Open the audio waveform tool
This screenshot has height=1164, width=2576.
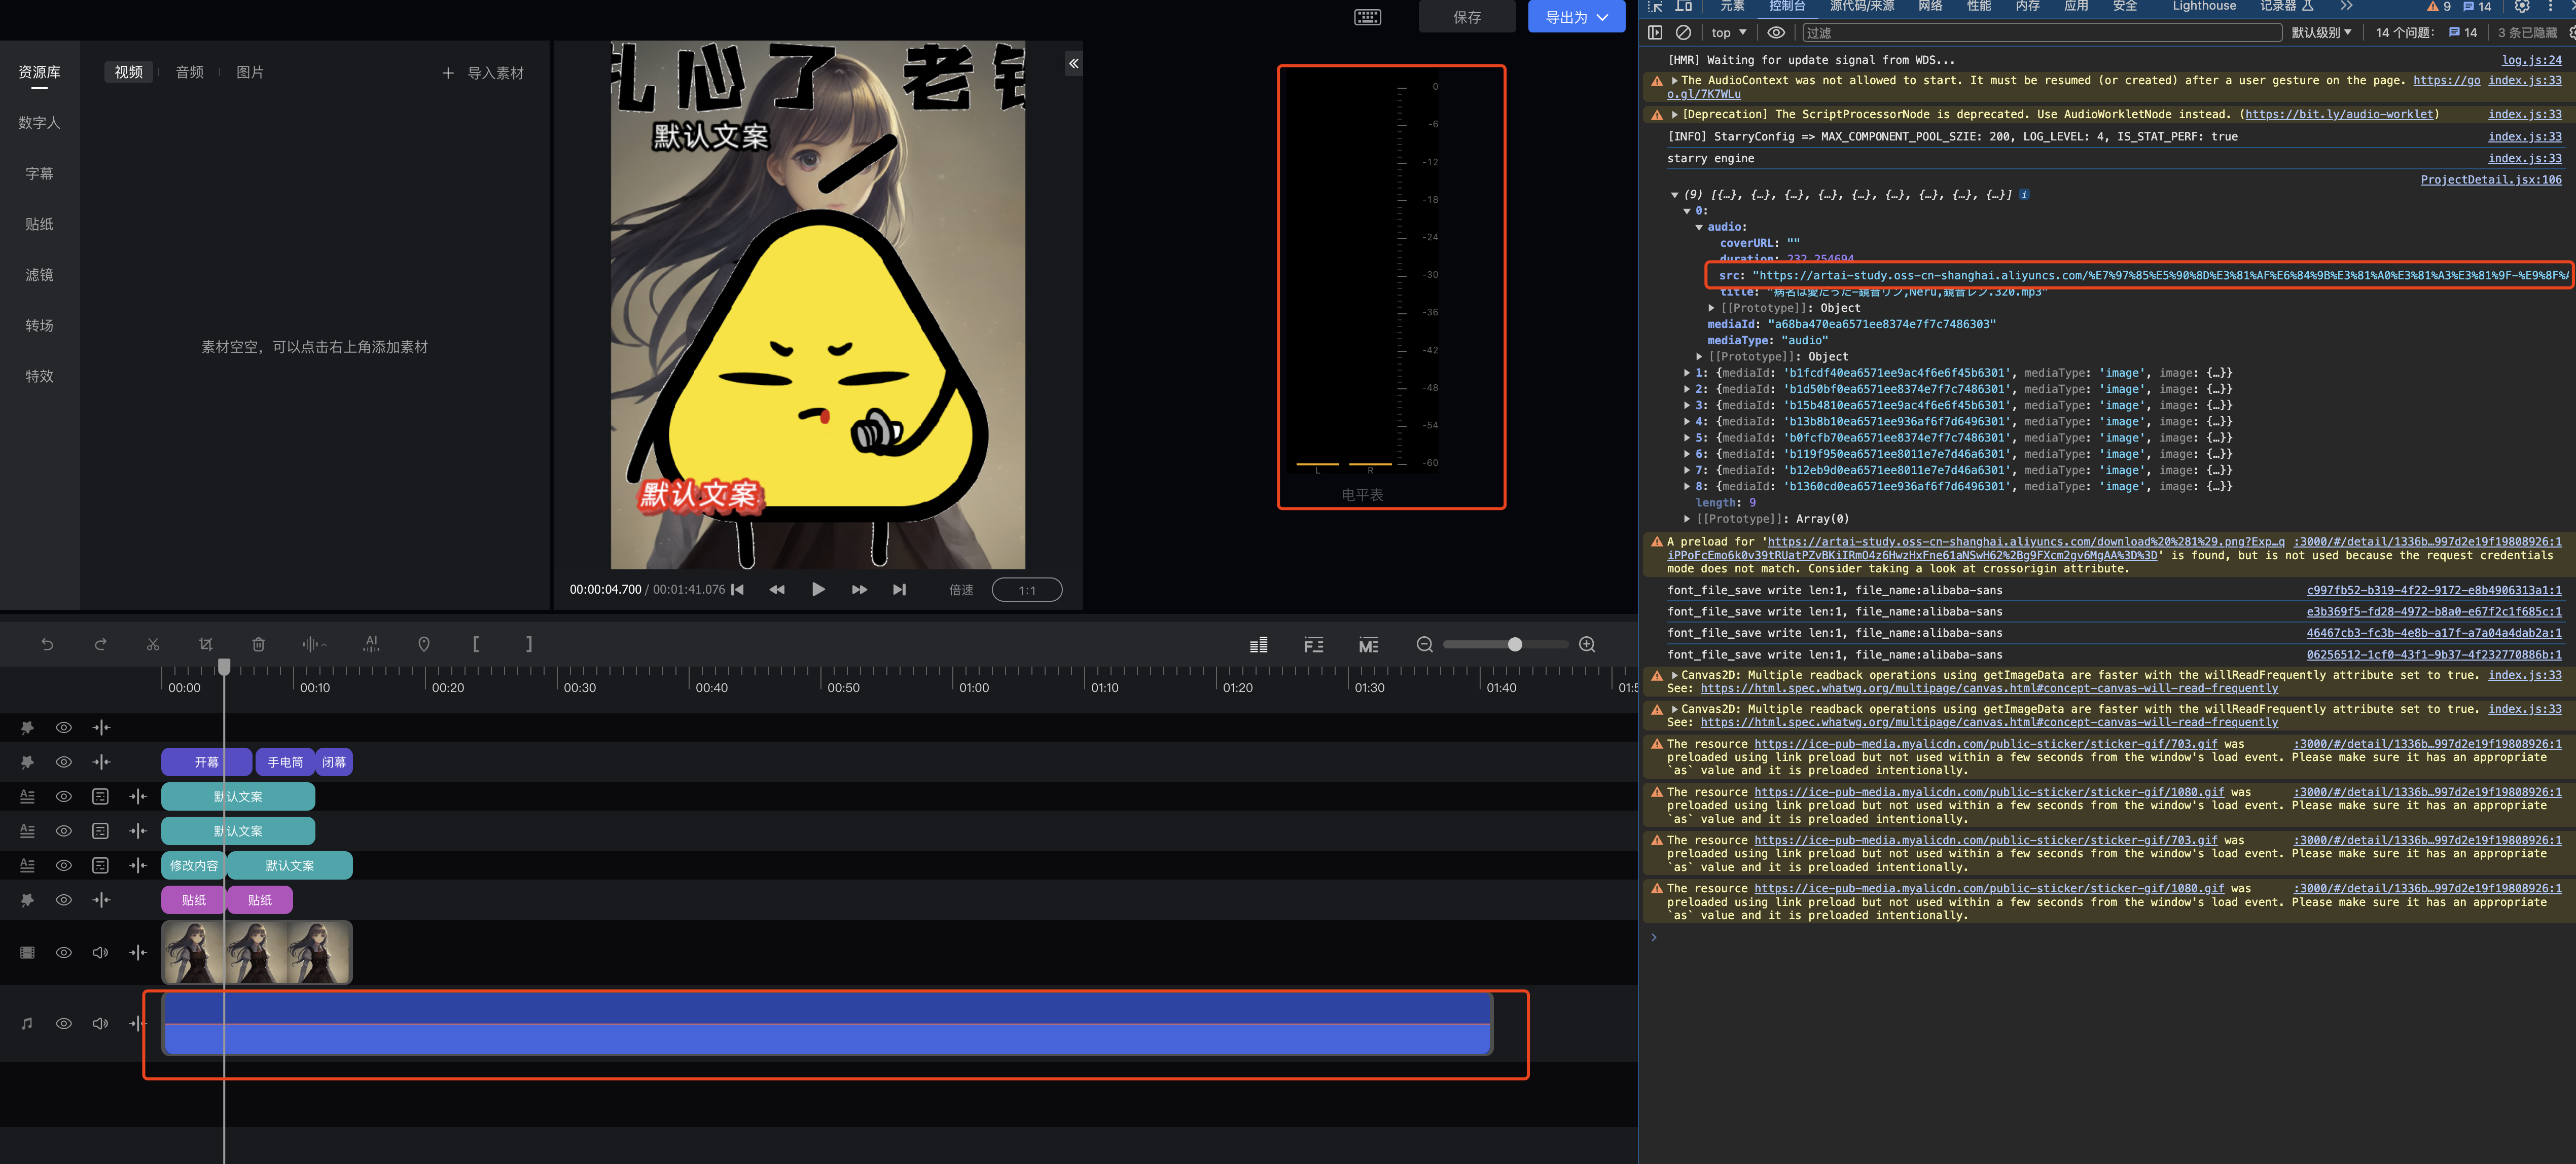[x=314, y=645]
